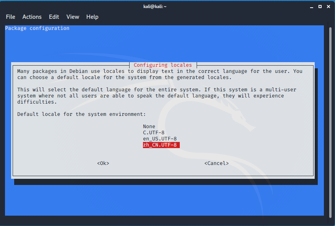Open the Actions menu
The width and height of the screenshot is (335, 226).
pos(32,17)
